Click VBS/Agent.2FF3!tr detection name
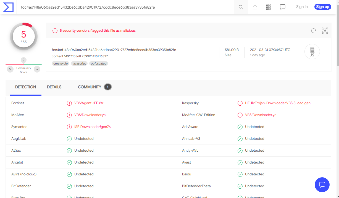 [89, 103]
